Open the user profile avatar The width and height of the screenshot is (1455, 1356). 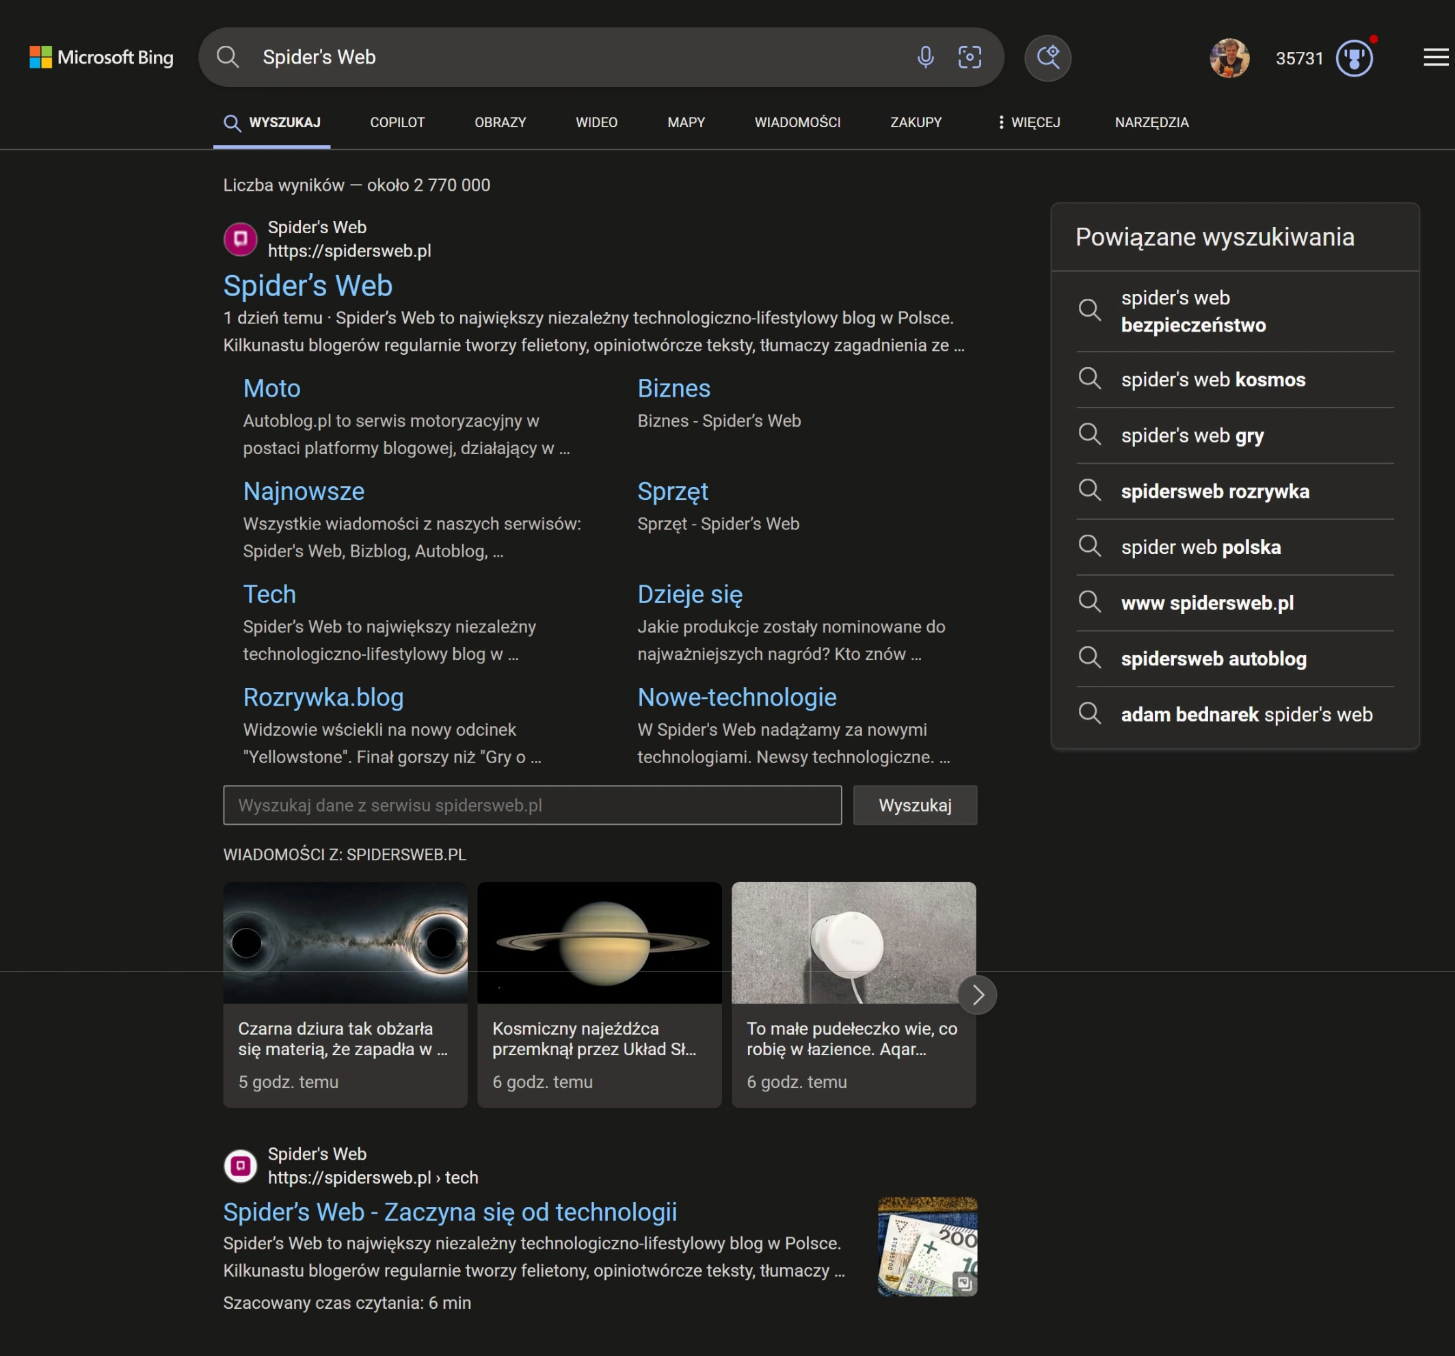[x=1229, y=58]
